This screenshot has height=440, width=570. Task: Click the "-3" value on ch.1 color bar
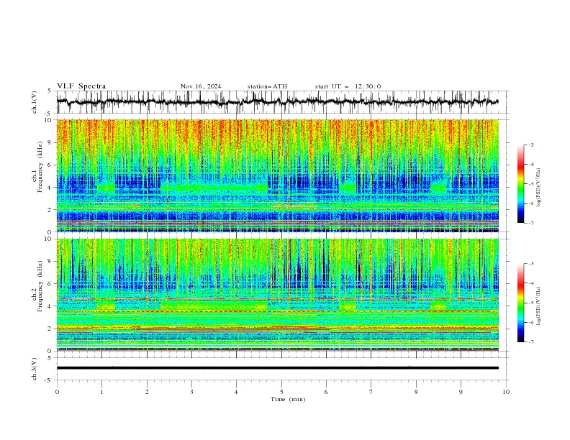(x=530, y=145)
